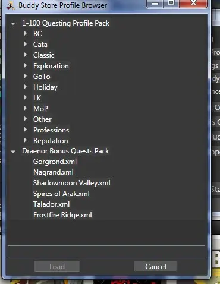Choose the Talador.xml profile
This screenshot has width=220, height=284.
[51, 204]
